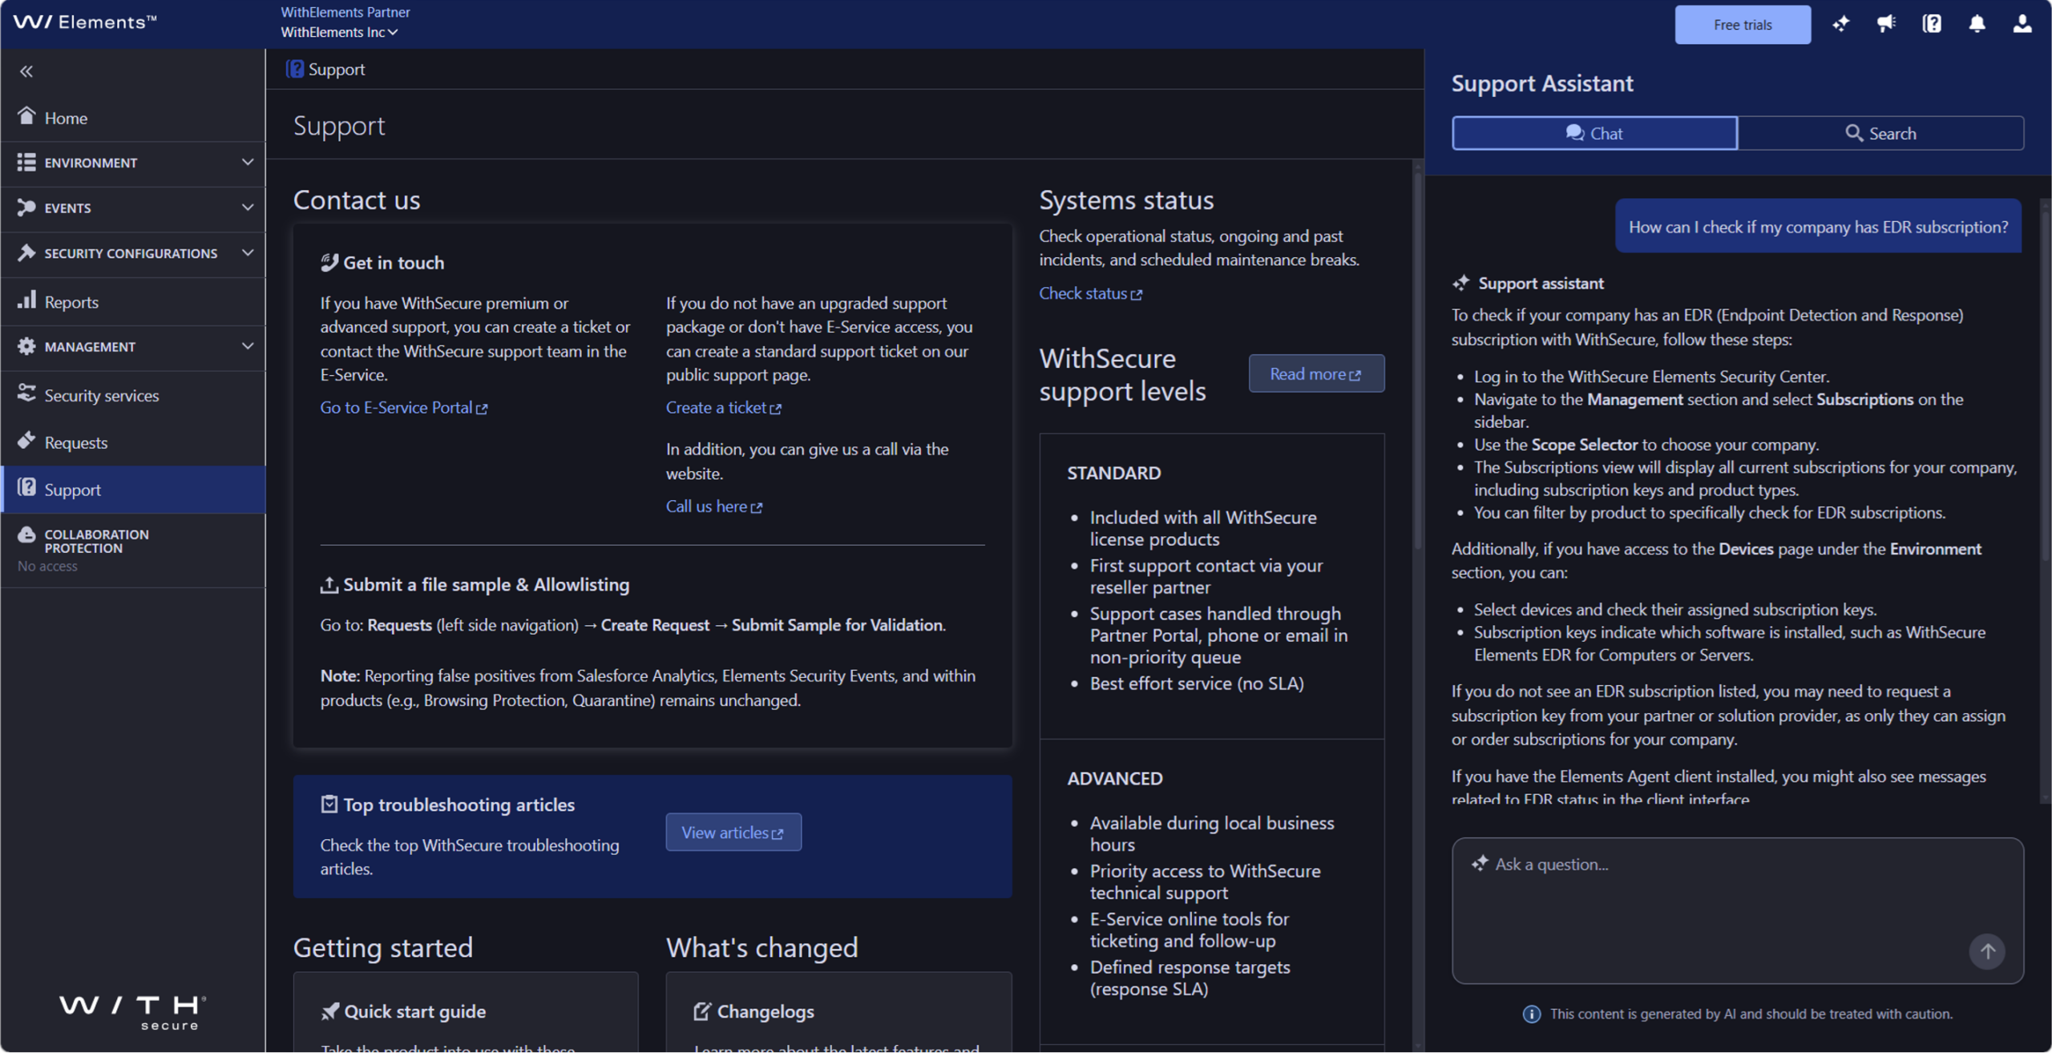Switch to the Chat tab
Image resolution: width=2052 pixels, height=1053 pixels.
point(1594,133)
